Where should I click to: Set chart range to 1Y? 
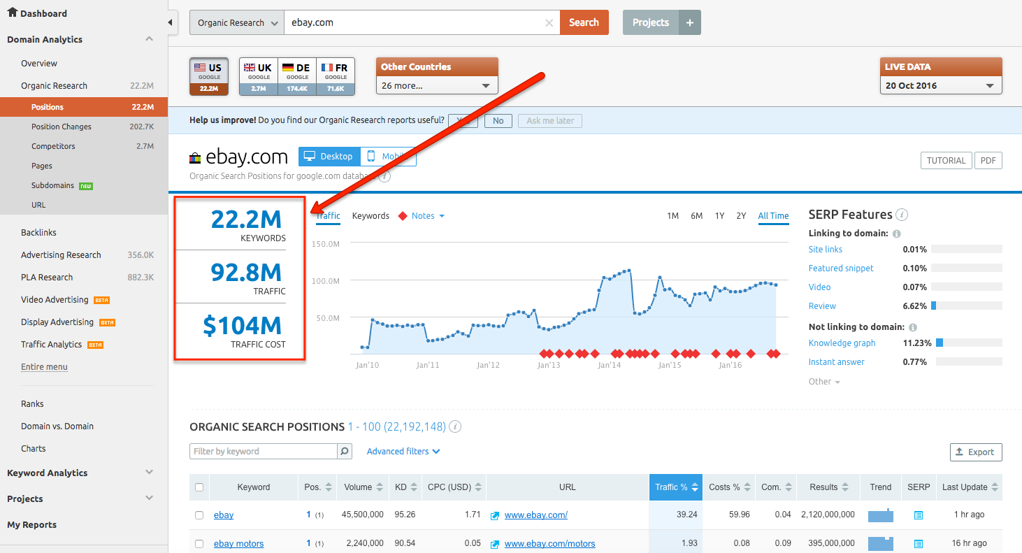(719, 216)
